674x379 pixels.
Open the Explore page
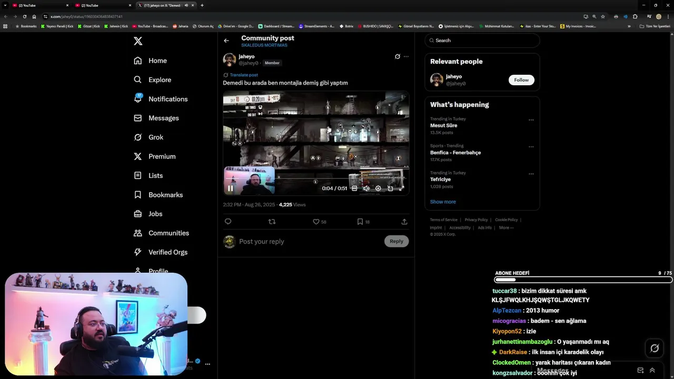[152, 79]
